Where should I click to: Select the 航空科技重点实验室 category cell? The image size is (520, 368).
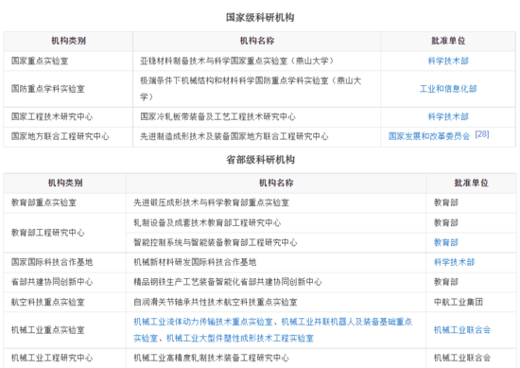coord(65,302)
